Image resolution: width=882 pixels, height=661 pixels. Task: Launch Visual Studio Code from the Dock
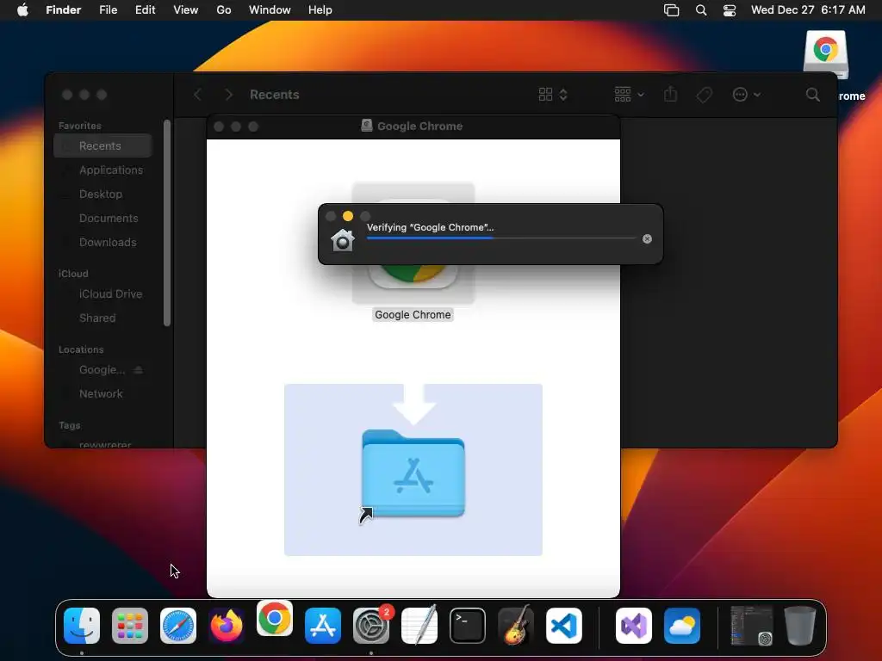(x=564, y=626)
